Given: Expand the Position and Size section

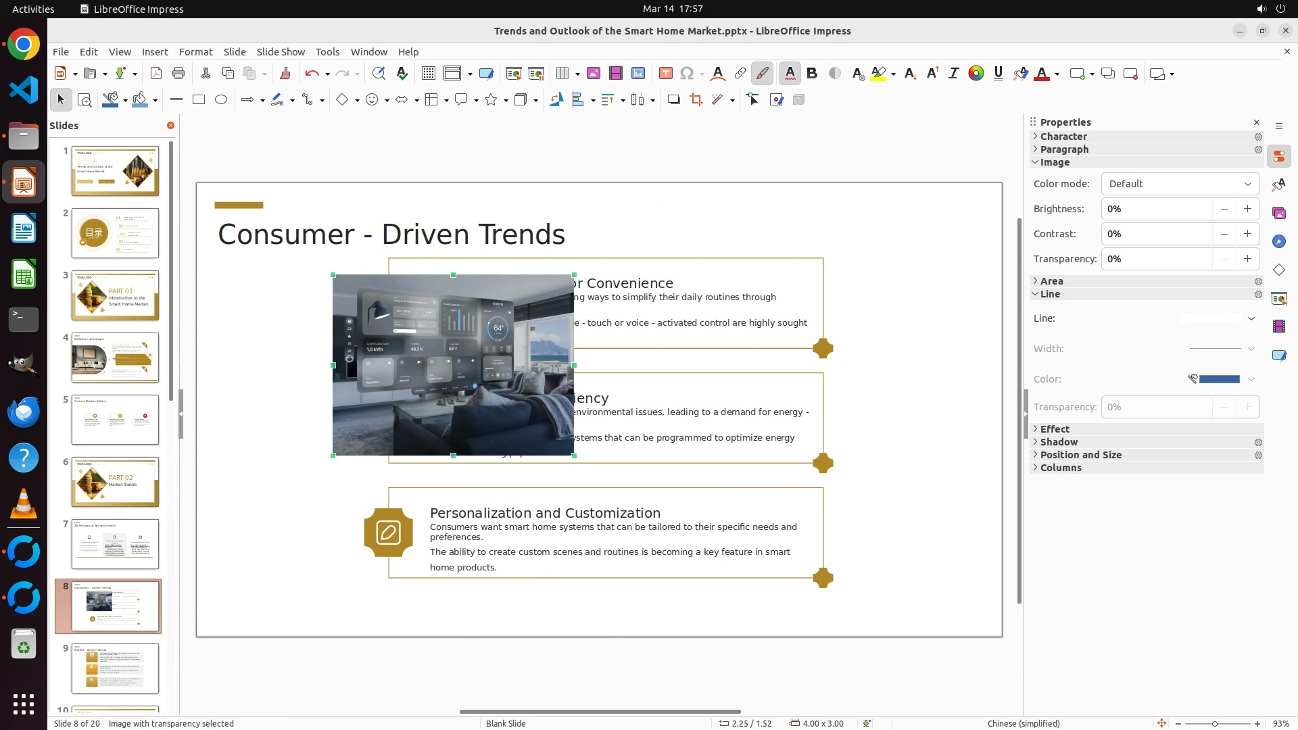Looking at the screenshot, I should click(1080, 455).
